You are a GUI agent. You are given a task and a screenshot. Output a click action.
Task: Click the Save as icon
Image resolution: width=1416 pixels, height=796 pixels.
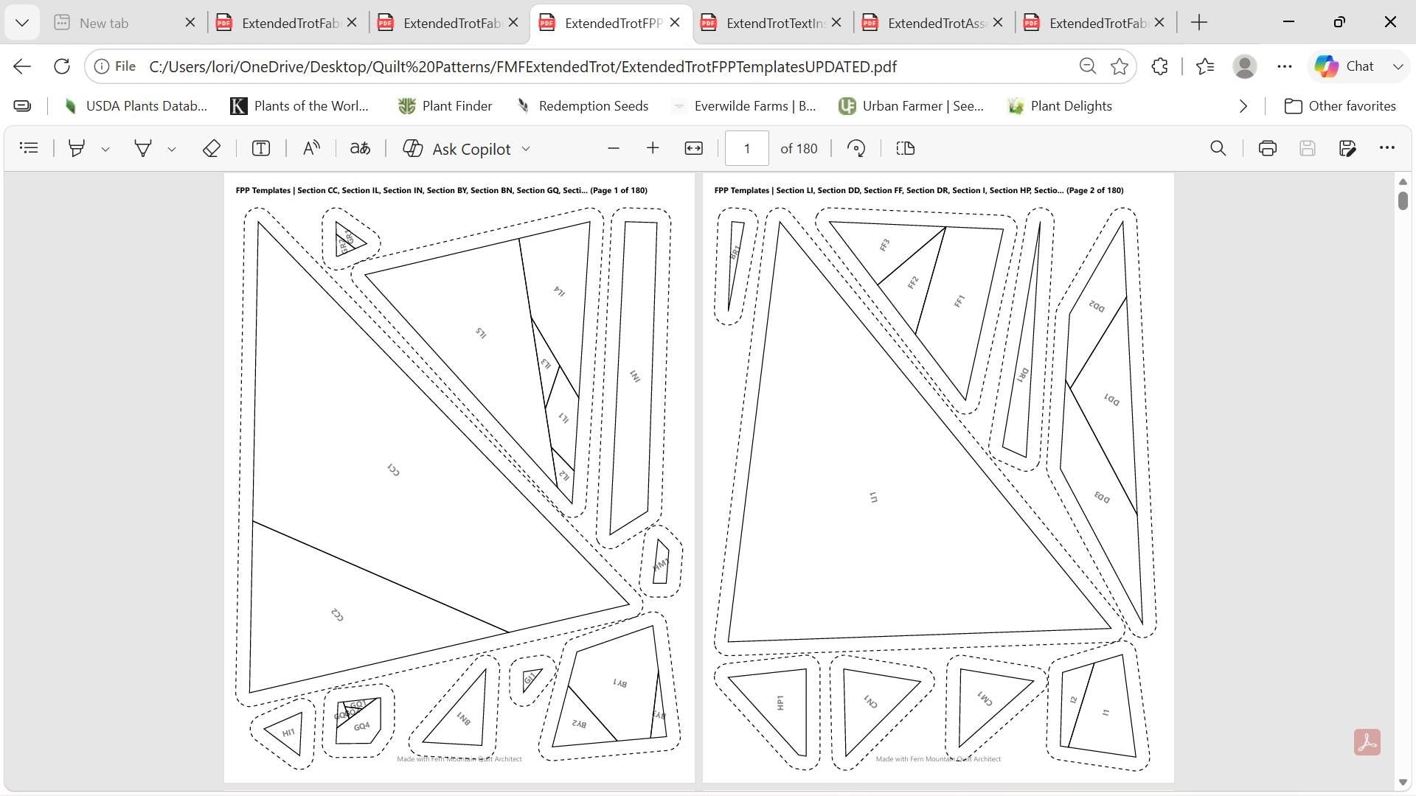tap(1347, 148)
